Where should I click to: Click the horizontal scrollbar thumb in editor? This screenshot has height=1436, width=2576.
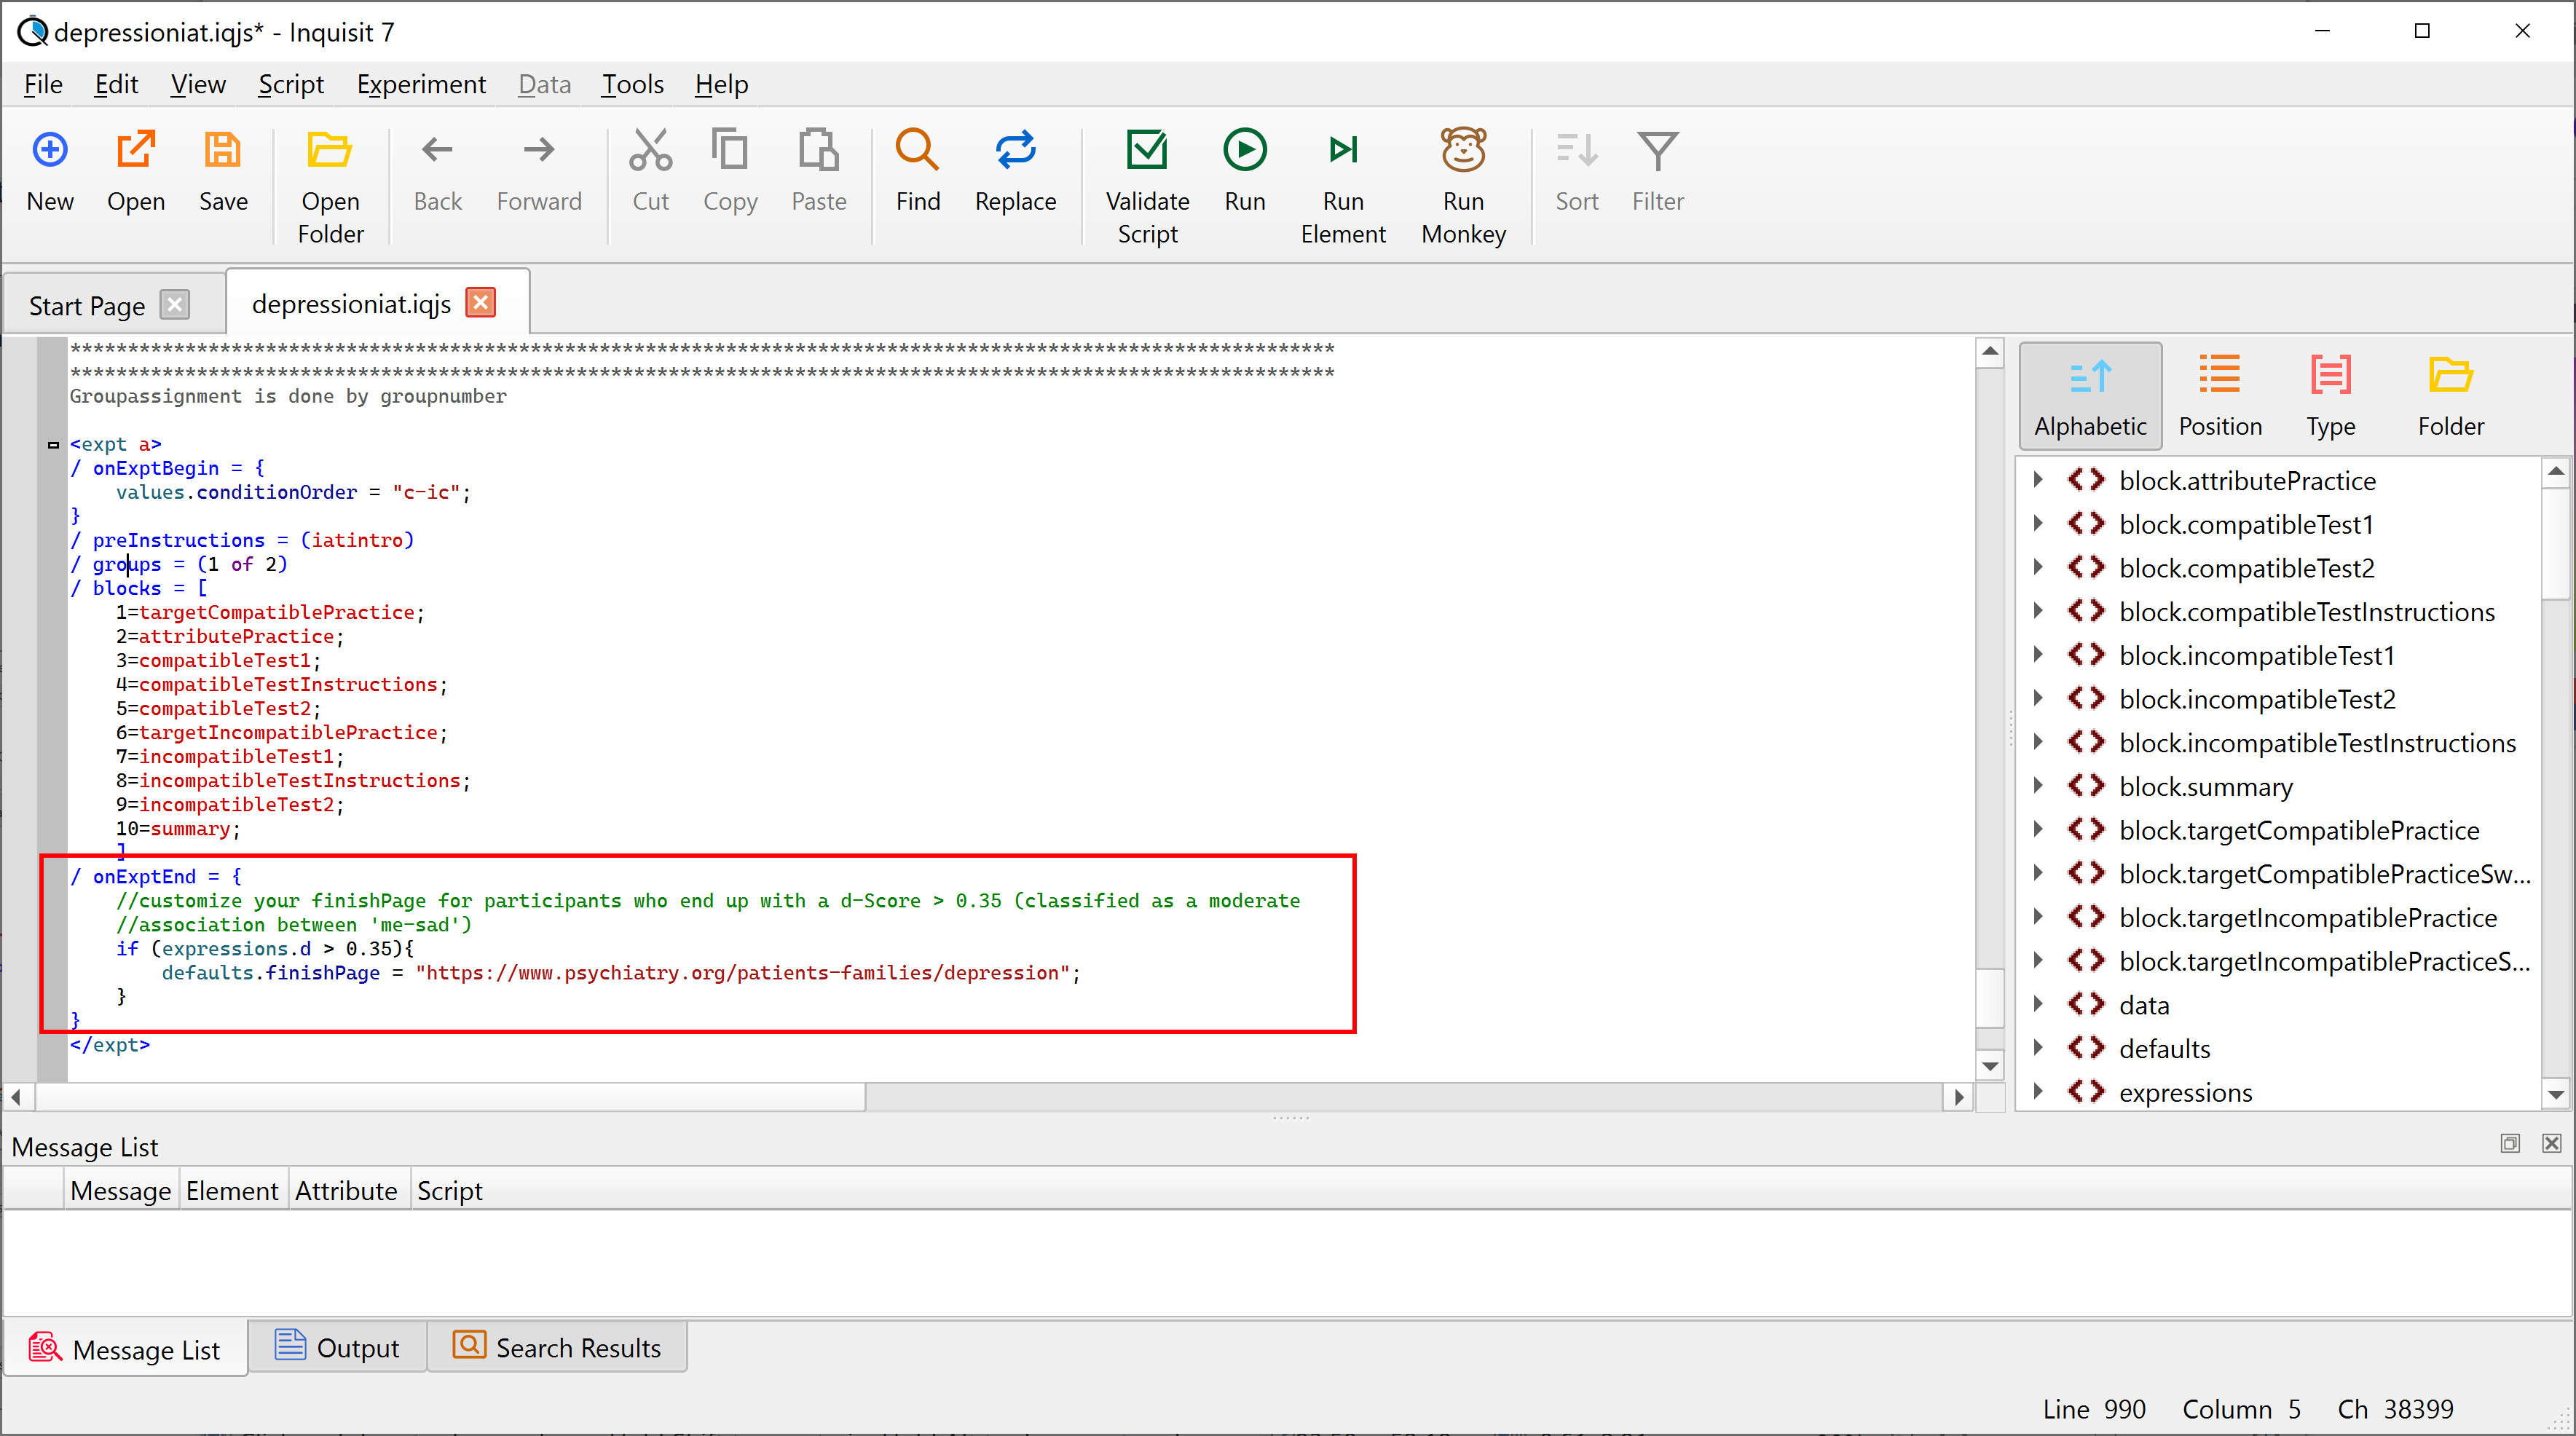coord(450,1097)
